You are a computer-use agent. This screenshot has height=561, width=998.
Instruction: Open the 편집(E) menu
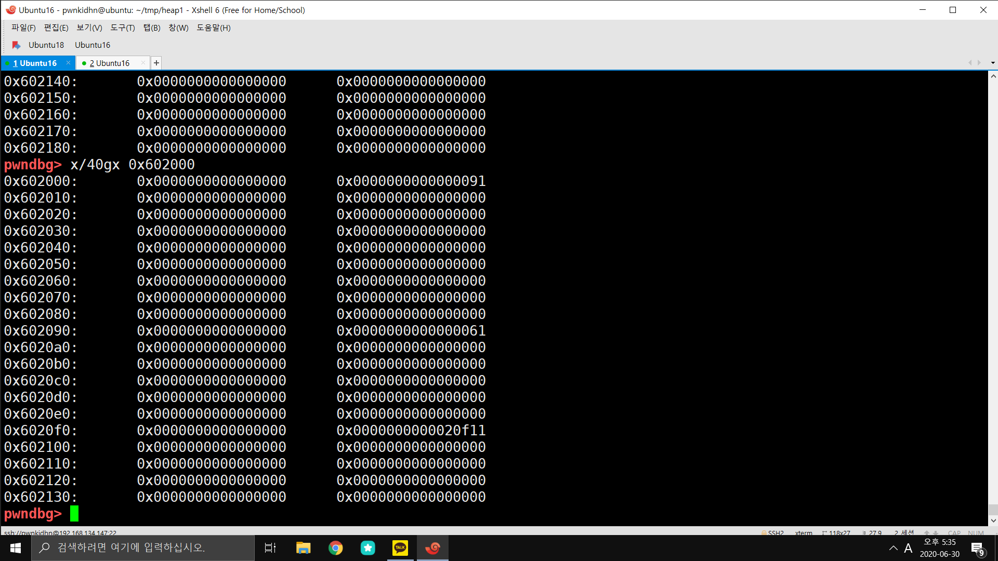click(56, 28)
